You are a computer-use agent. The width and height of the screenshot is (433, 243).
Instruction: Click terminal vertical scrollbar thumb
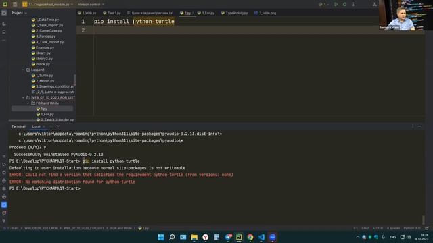click(423, 220)
